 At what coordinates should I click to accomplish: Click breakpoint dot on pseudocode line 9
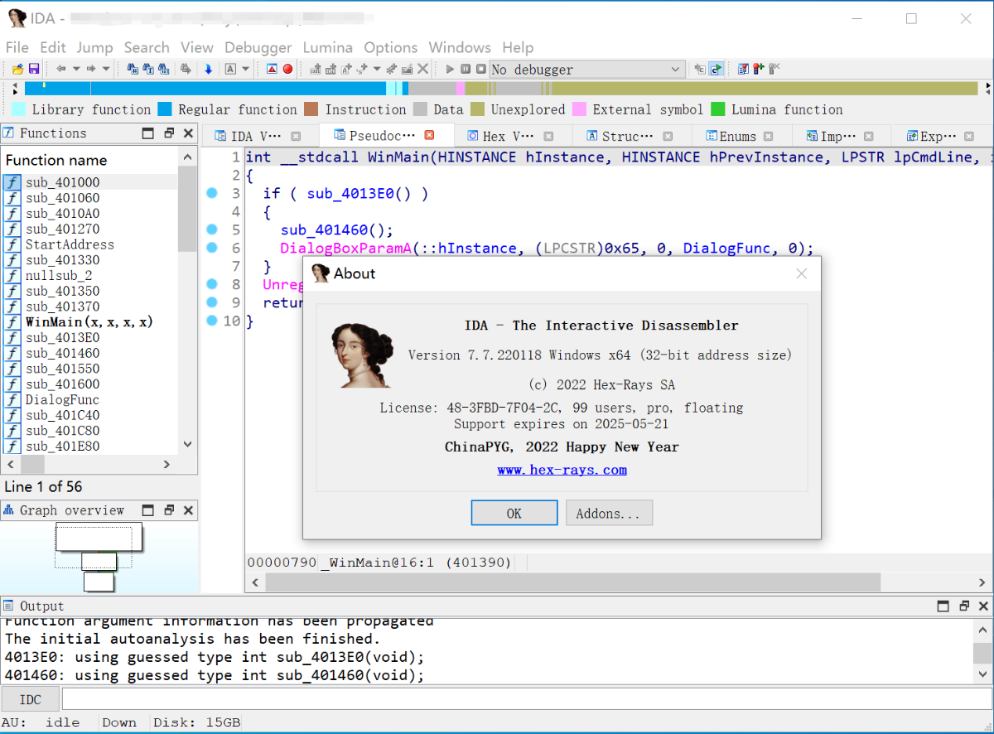coord(211,302)
